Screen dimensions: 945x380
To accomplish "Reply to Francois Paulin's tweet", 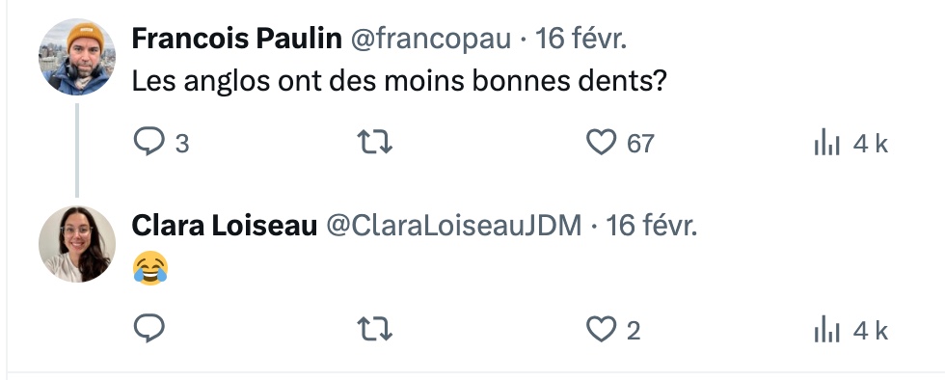I will [148, 143].
